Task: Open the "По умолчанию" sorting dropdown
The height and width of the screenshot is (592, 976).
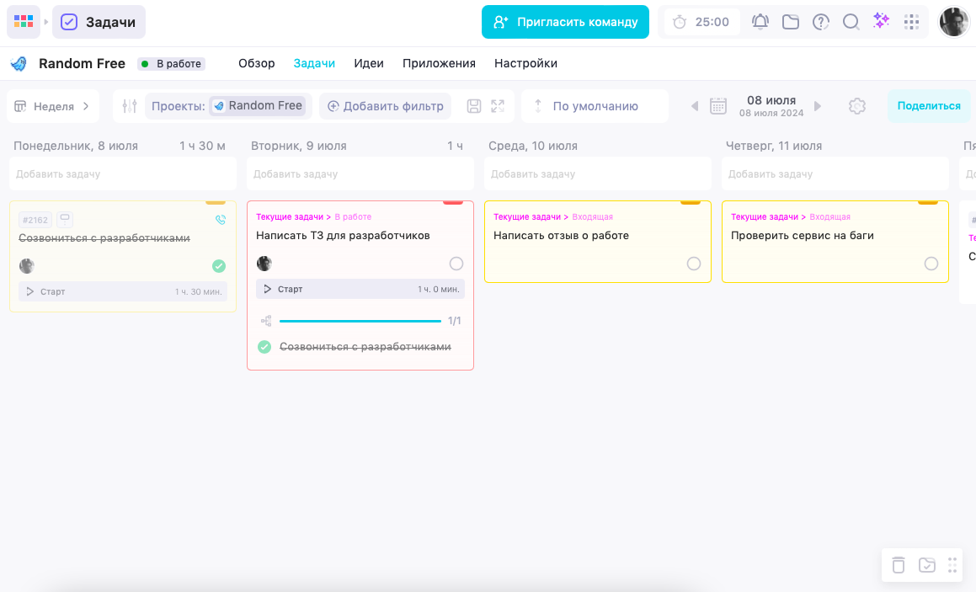Action: [595, 106]
